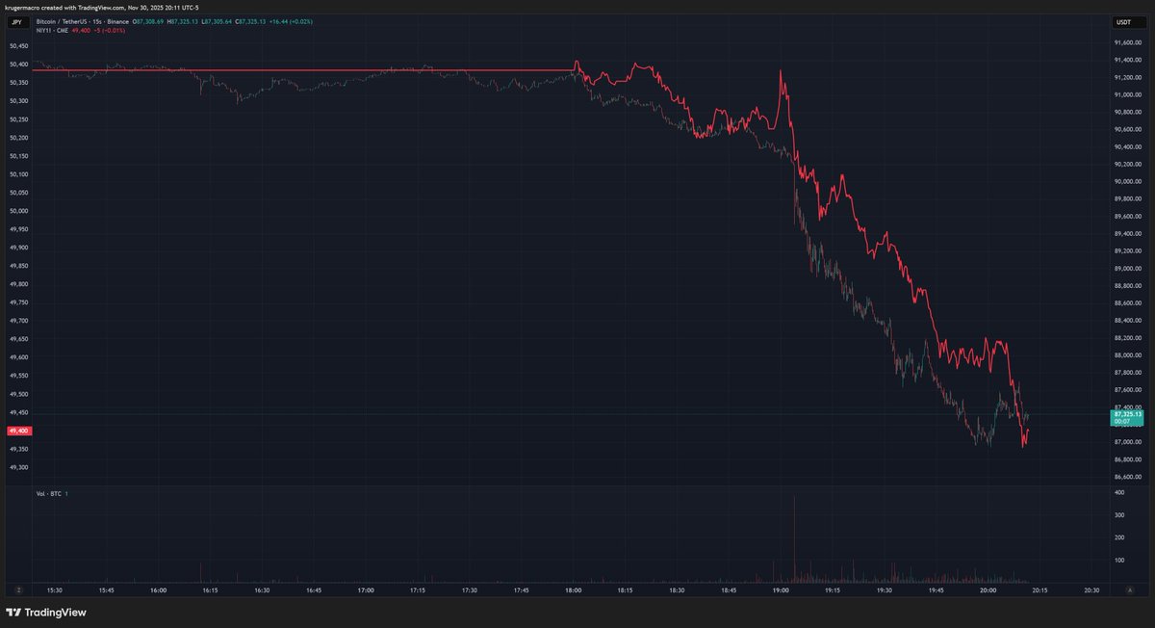This screenshot has height=628, width=1155.
Task: Click the 17:00 time axis label
Action: [366, 589]
